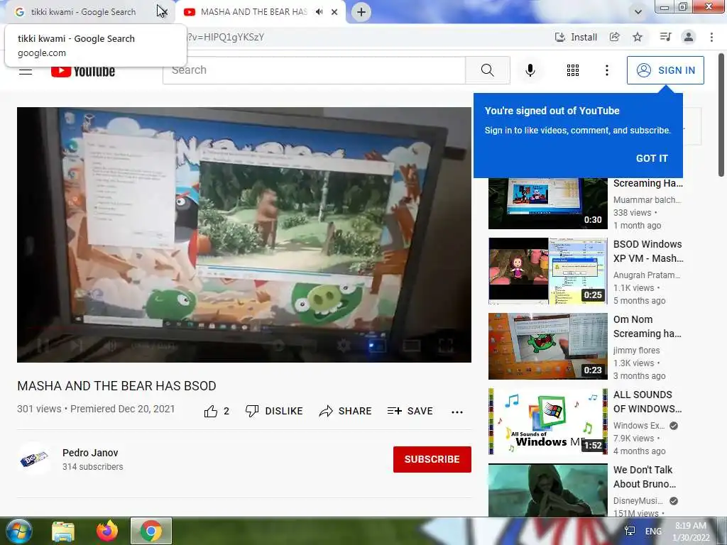This screenshot has height=545, width=727.
Task: Launch Firefox from the taskbar
Action: point(107,531)
